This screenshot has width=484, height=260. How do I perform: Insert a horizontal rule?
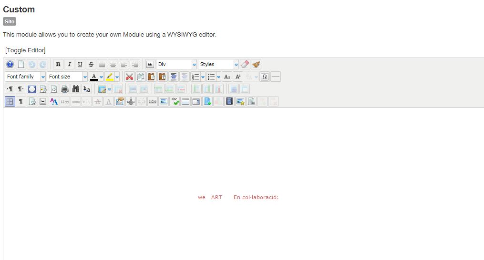coord(276,77)
